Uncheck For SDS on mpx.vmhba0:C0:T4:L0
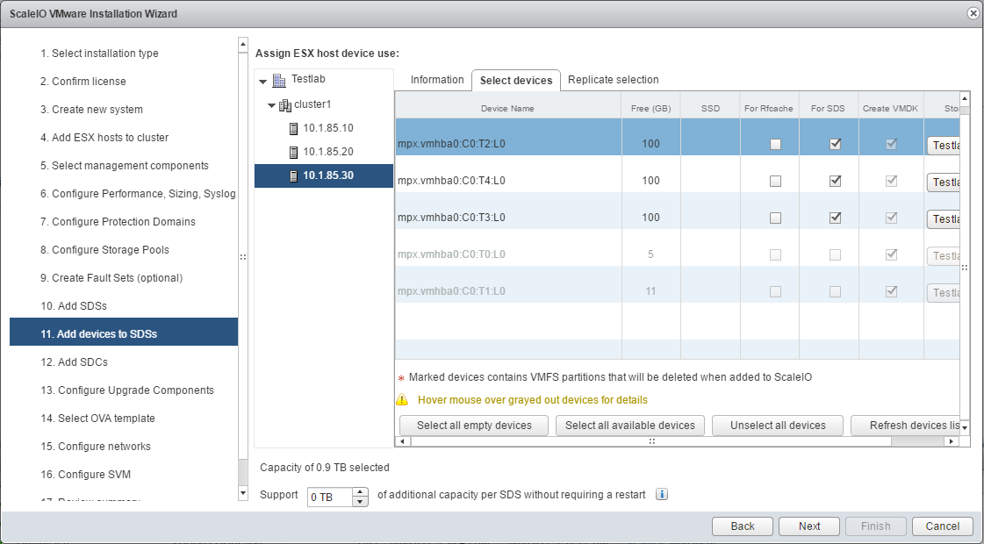The height and width of the screenshot is (544, 984). 835,182
